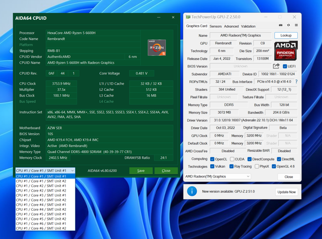
Task: Click the GPU-Z refresh icon
Action: pyautogui.click(x=288, y=25)
